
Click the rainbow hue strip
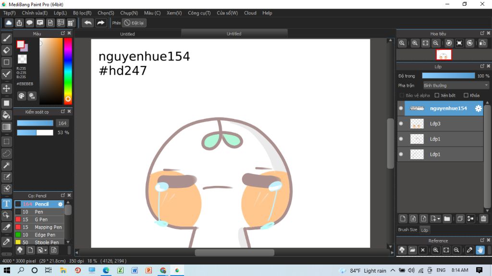pyautogui.click(x=68, y=71)
